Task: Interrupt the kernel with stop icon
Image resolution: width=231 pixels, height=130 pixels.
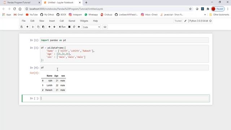Action: click(x=69, y=27)
